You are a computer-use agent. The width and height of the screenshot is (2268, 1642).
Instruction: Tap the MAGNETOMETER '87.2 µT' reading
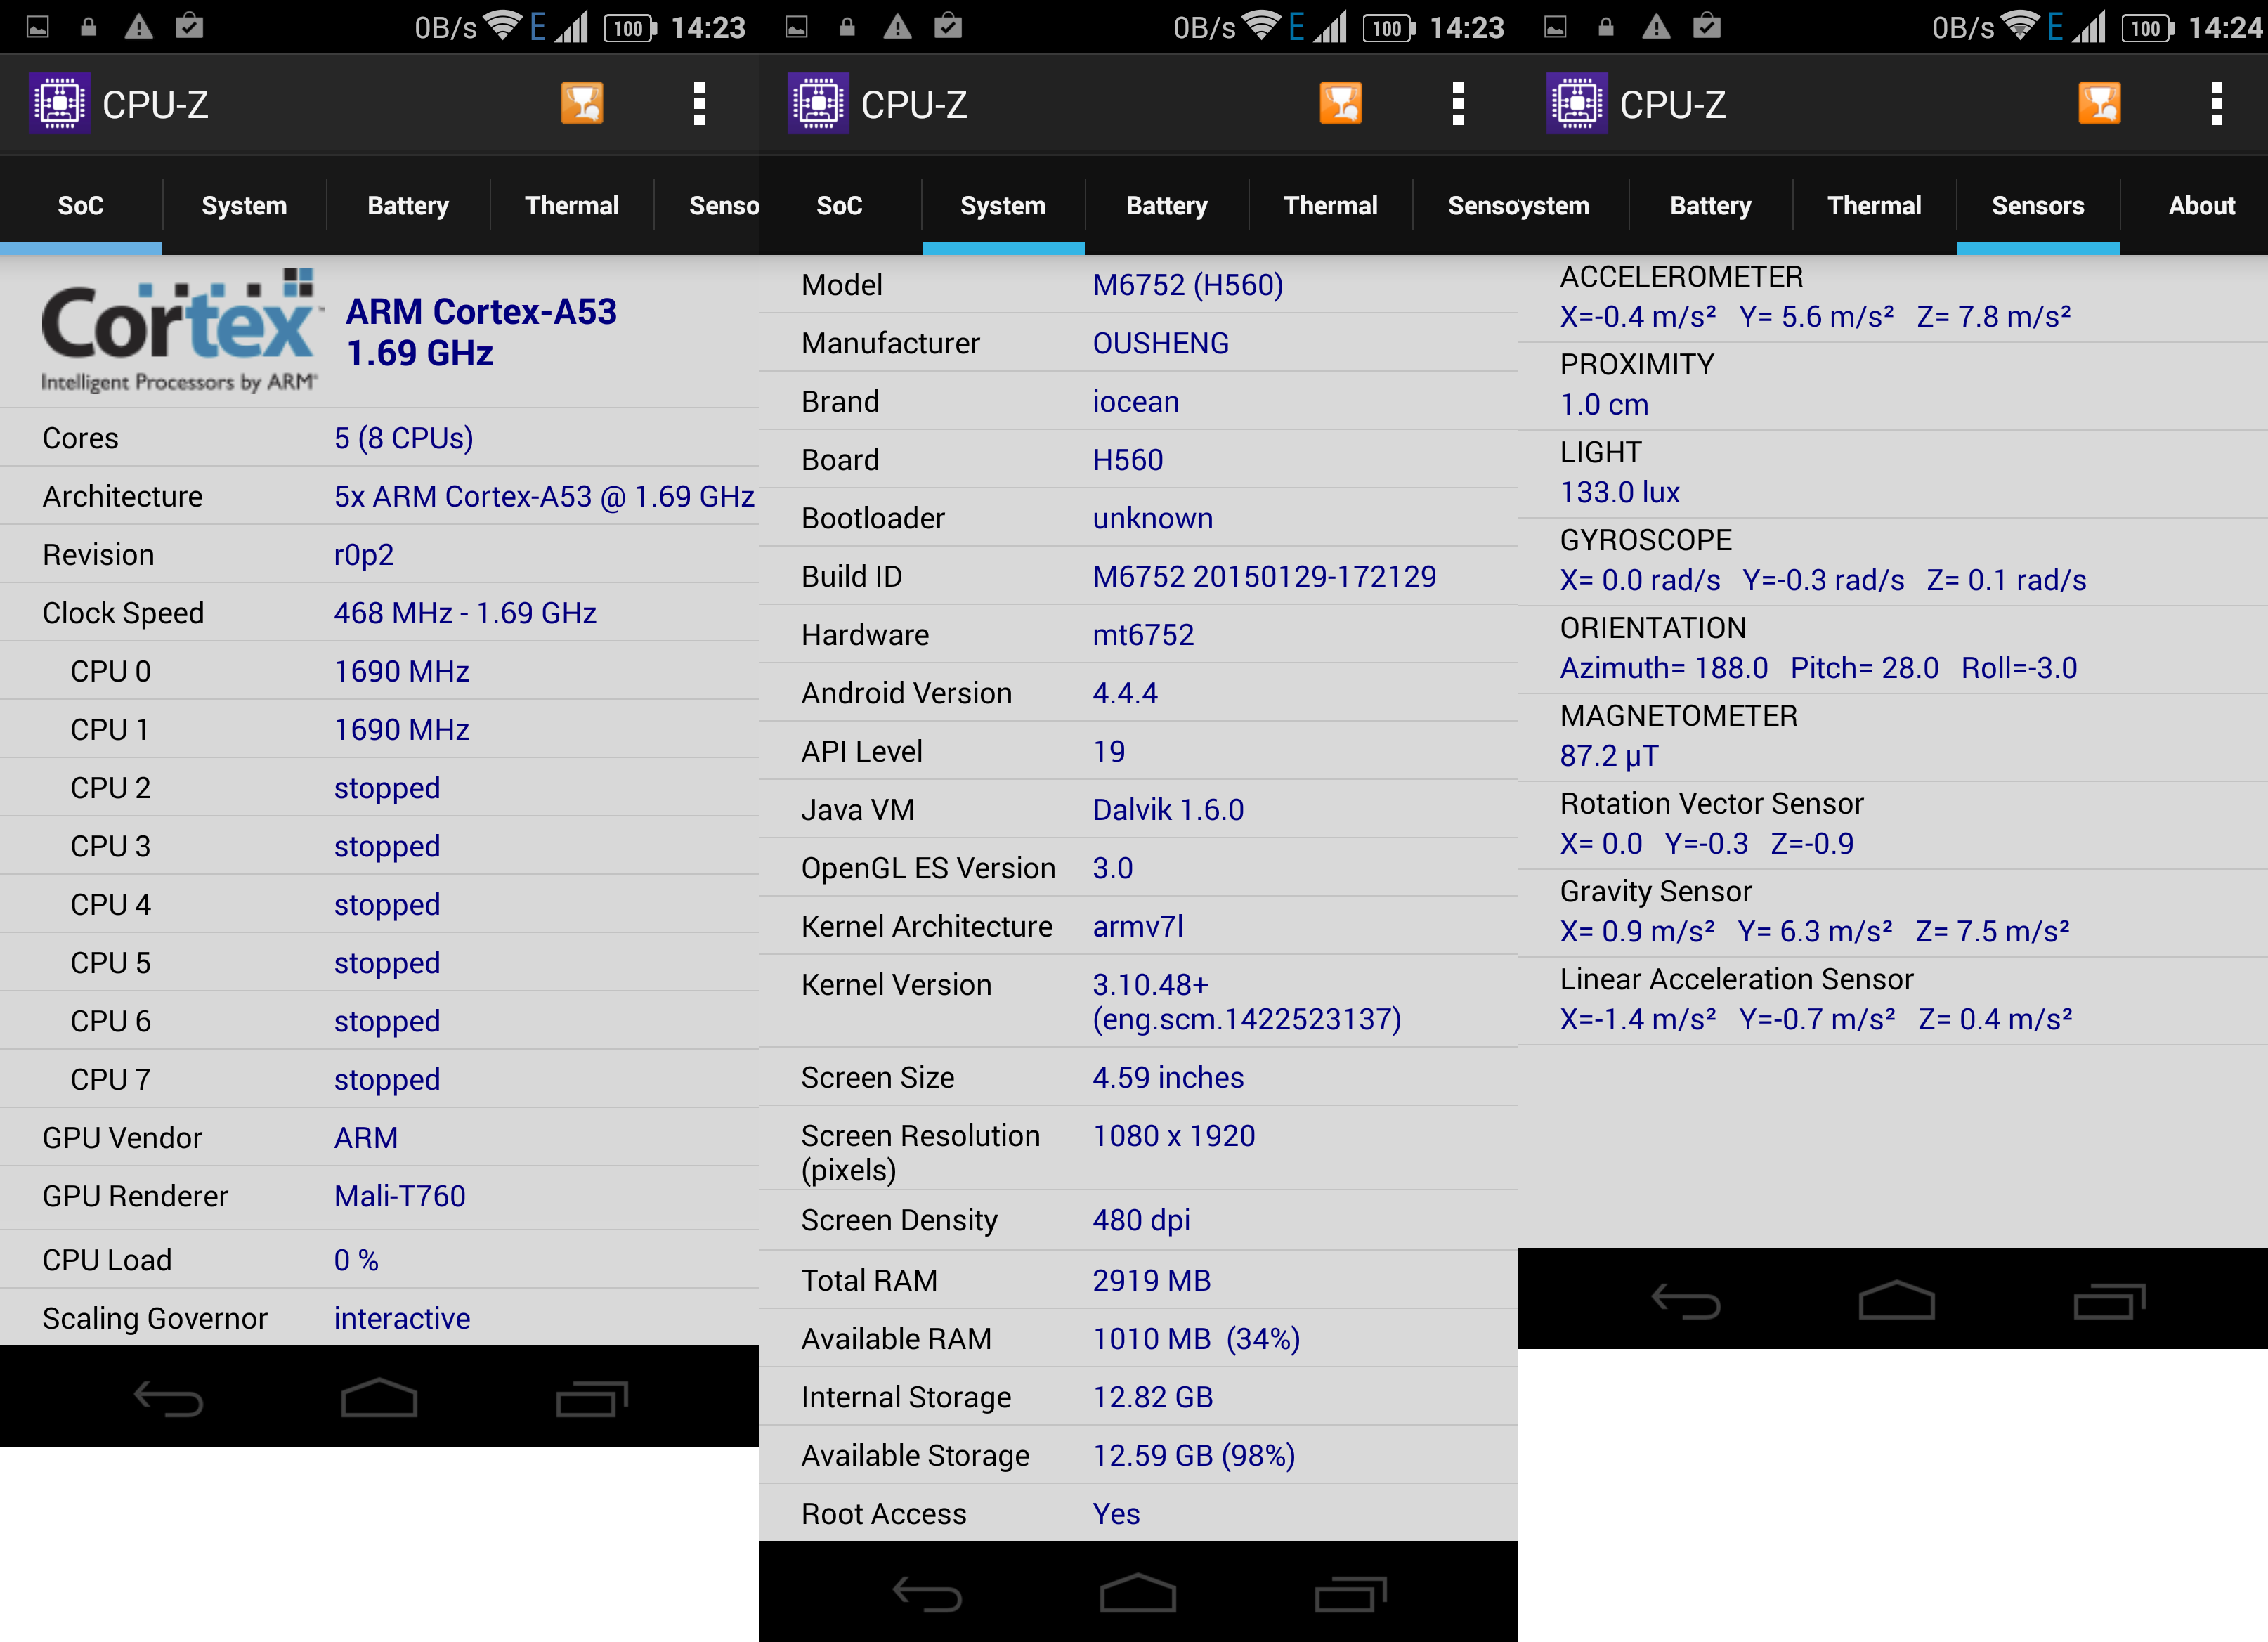pyautogui.click(x=1609, y=756)
